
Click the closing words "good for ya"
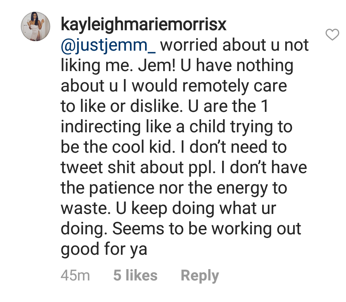104,249
